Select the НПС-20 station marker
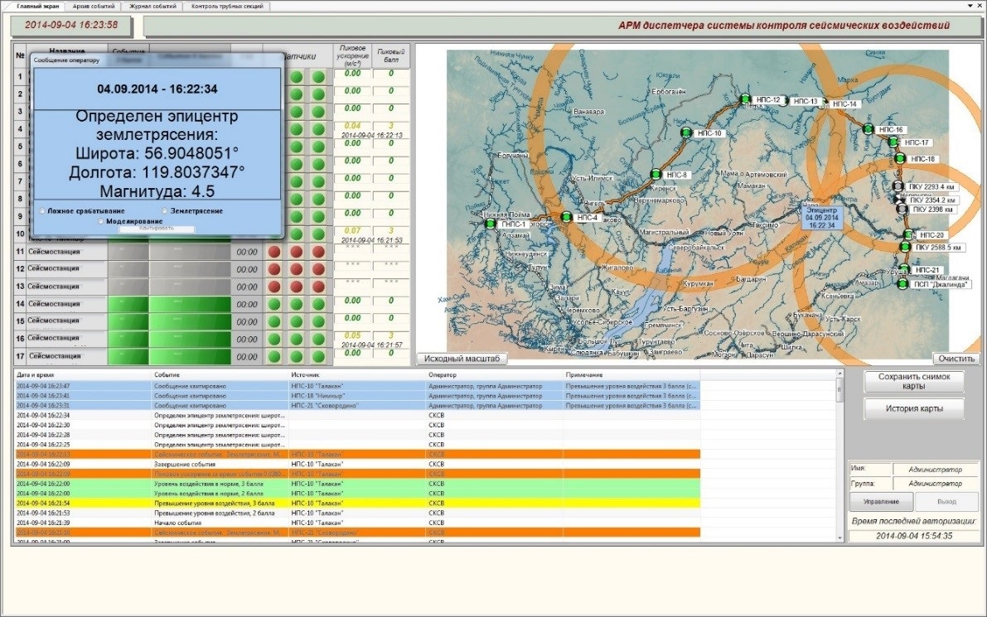Image resolution: width=987 pixels, height=617 pixels. (x=908, y=234)
